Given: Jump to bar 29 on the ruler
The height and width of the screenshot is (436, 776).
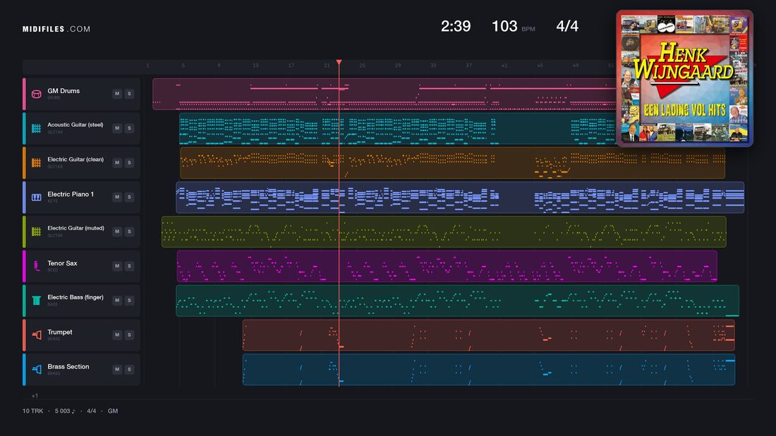Looking at the screenshot, I should pos(398,66).
